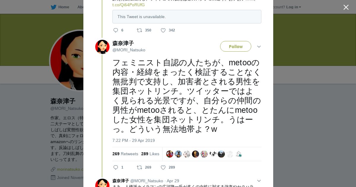Like the main tweet with 289 likes
The height and width of the screenshot is (187, 356).
163,167
